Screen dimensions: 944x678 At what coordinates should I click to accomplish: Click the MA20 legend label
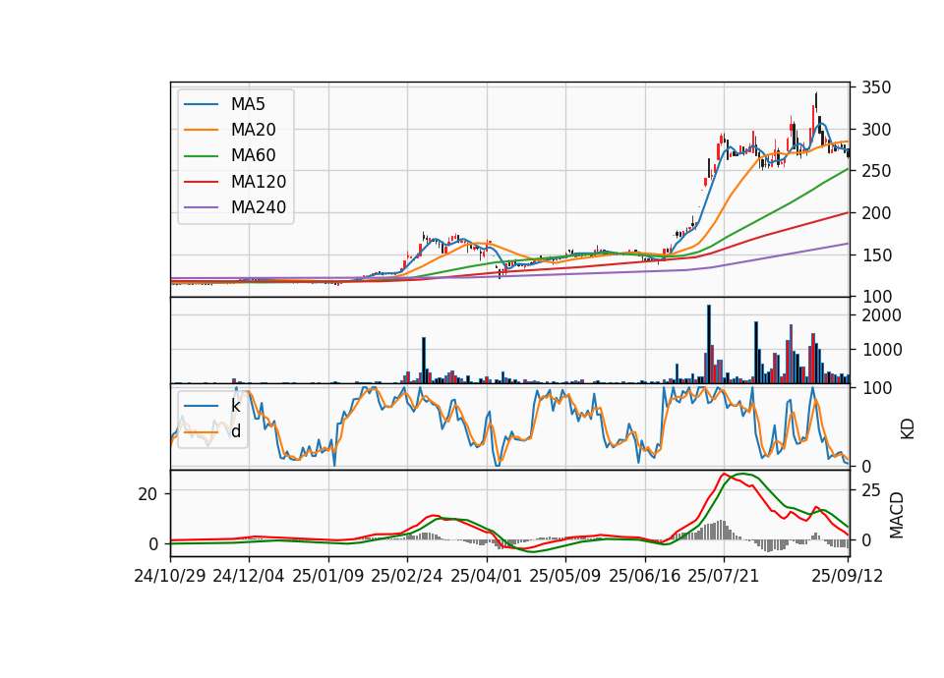254,130
